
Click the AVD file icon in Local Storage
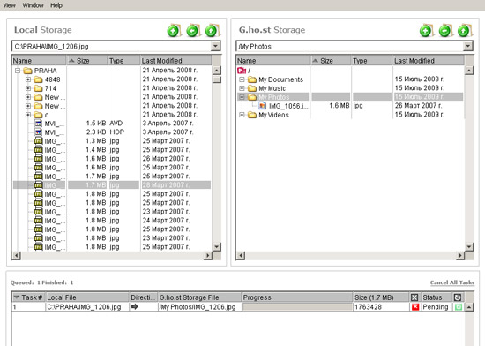(x=38, y=124)
